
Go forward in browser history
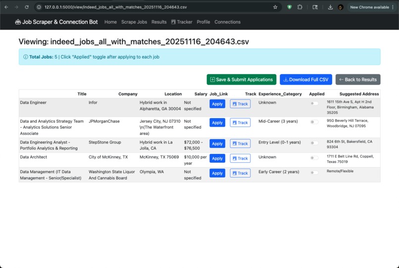point(16,7)
